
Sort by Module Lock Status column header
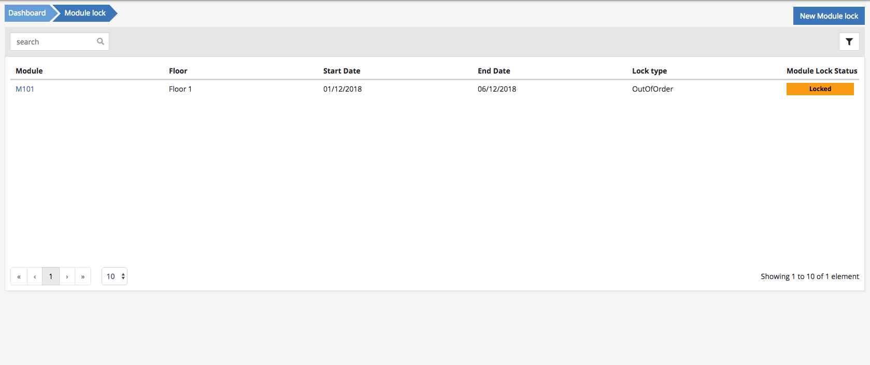(x=821, y=71)
